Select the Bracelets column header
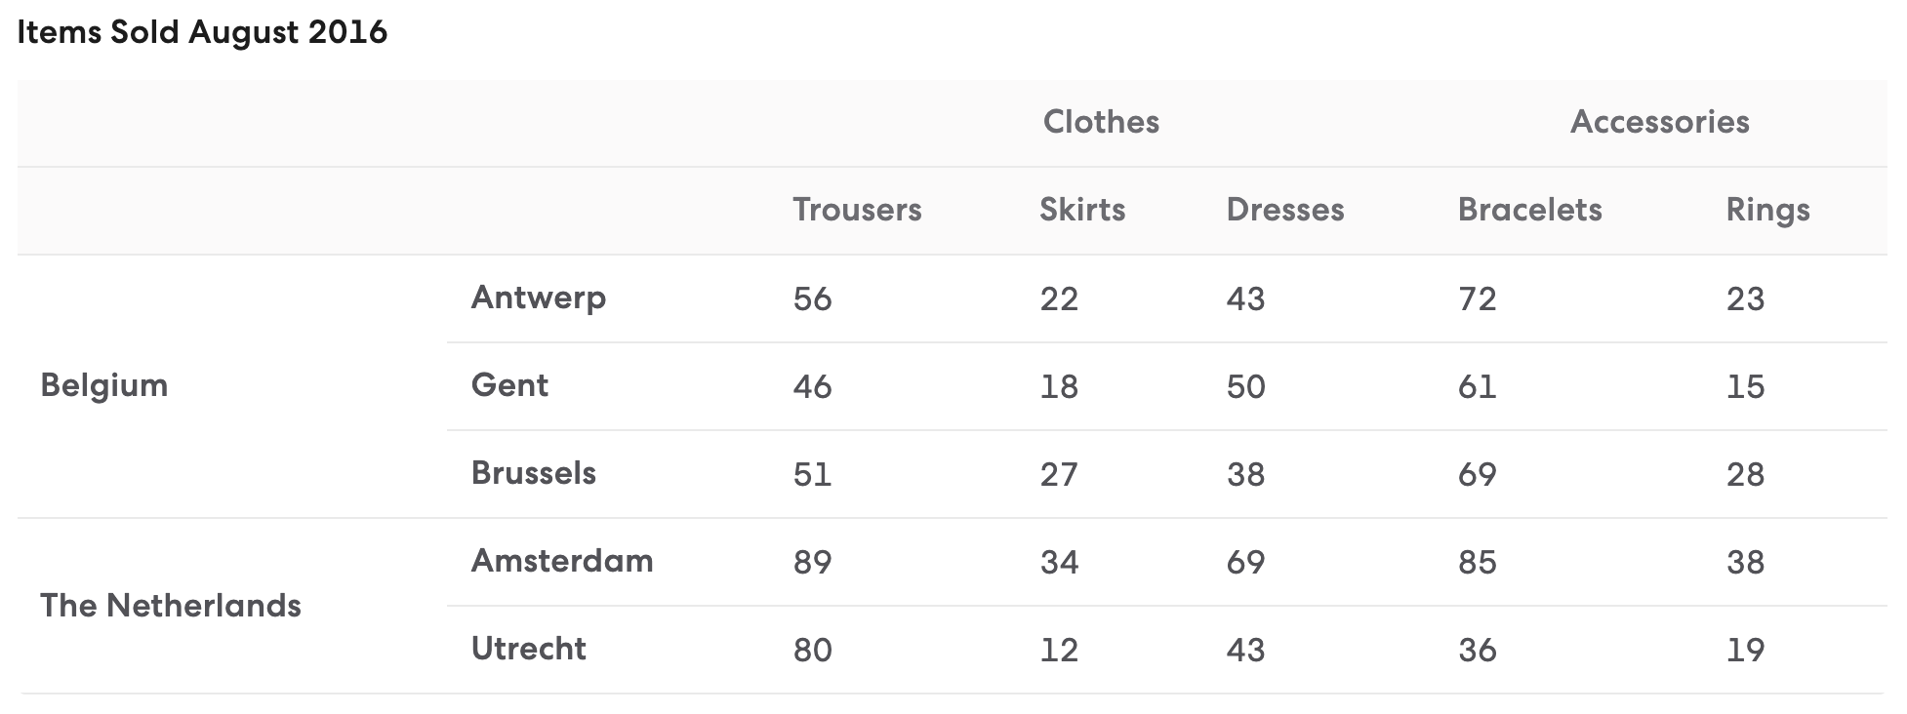Screen dimensions: 1907x714 click(x=1529, y=210)
